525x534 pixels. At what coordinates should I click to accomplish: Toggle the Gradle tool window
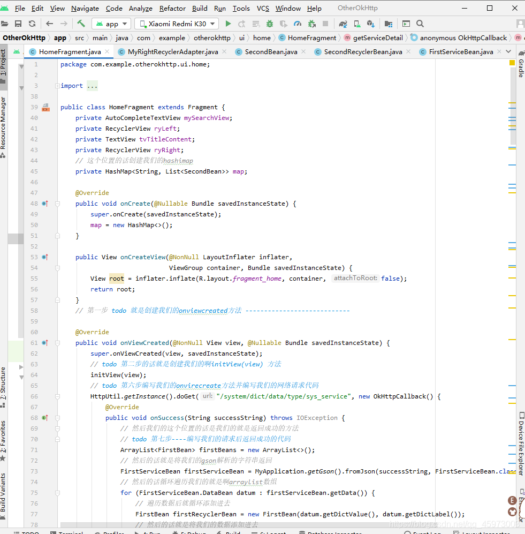point(521,64)
